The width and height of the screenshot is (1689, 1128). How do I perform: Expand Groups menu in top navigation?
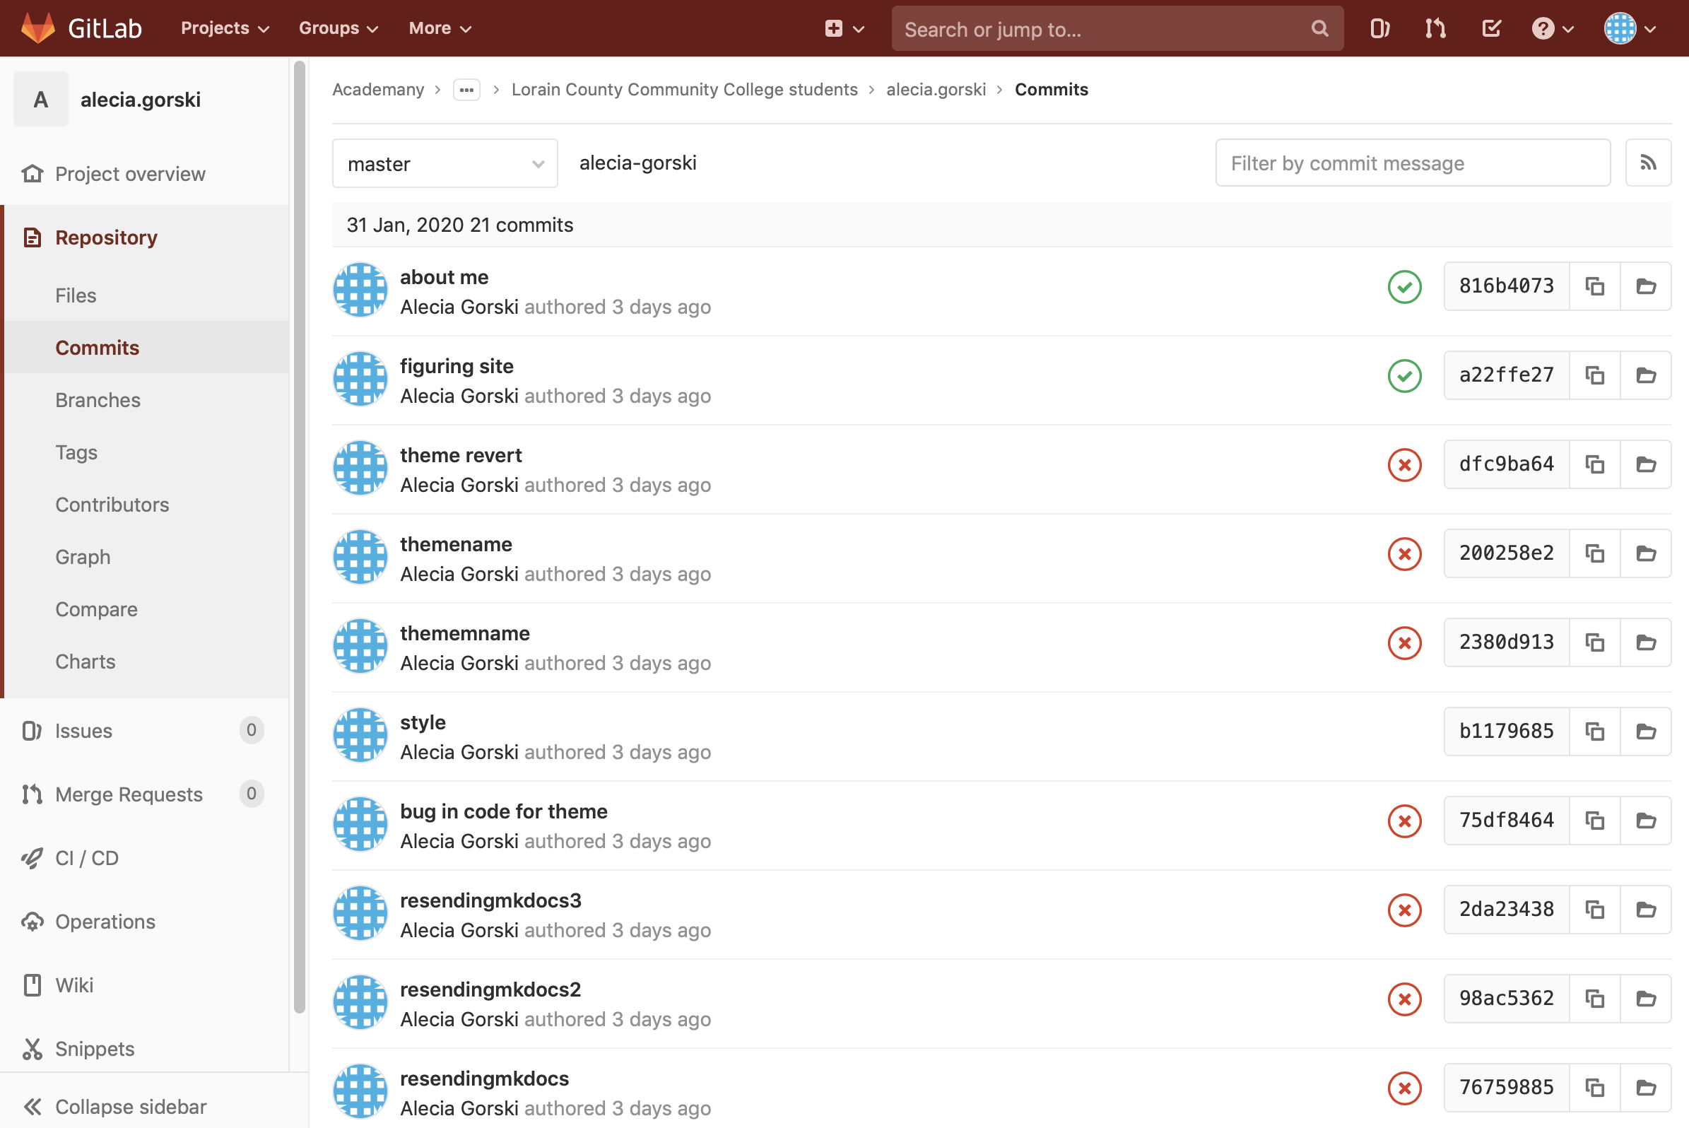(340, 28)
